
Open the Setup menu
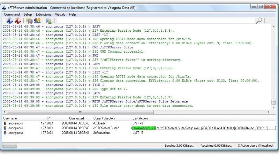pos(28,14)
